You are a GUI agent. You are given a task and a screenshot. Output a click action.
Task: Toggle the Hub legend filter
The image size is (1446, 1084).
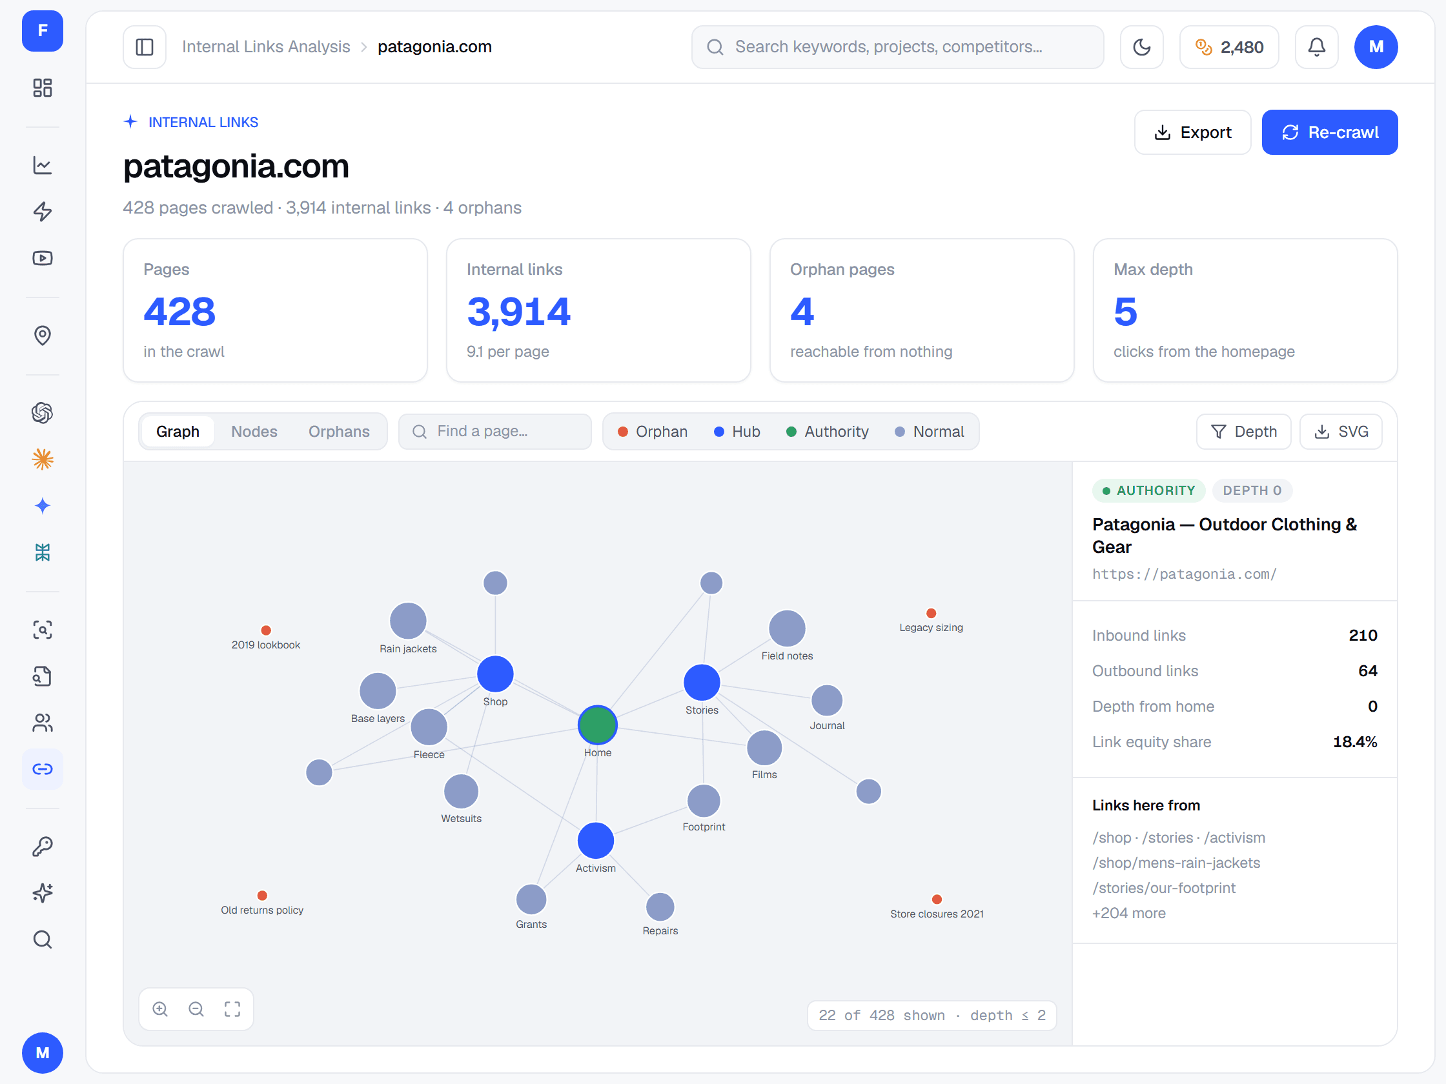click(x=737, y=432)
